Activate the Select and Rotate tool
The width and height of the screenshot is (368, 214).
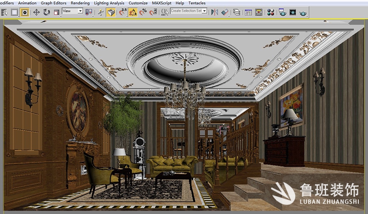[x=46, y=12]
